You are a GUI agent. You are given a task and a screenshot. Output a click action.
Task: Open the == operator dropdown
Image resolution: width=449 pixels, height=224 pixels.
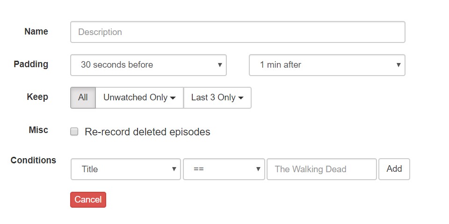click(x=224, y=169)
